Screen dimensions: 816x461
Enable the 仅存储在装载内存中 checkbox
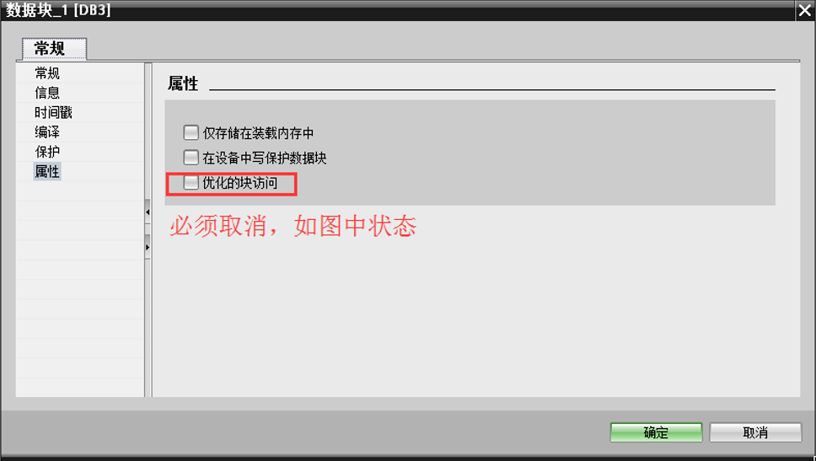tap(191, 132)
